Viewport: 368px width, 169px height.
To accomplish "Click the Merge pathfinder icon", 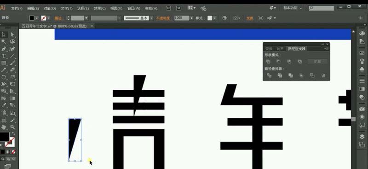I will pyautogui.click(x=291, y=76).
